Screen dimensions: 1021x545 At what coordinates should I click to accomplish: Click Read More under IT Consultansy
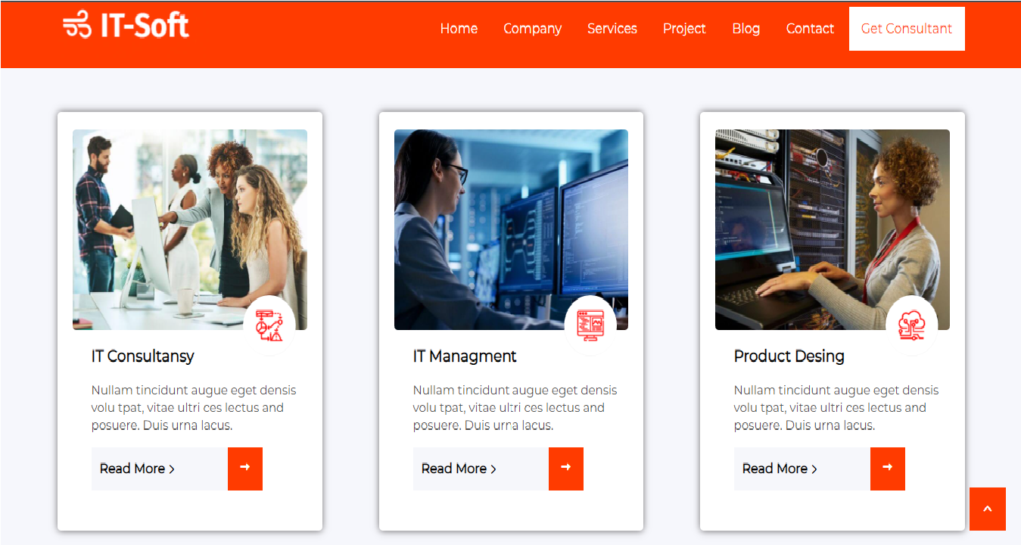(x=137, y=469)
